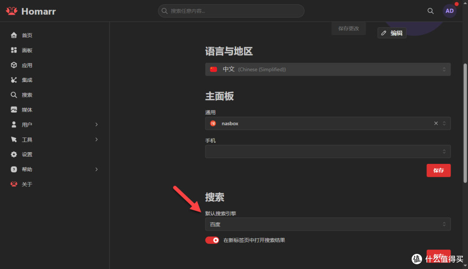Open the AD user avatar
The height and width of the screenshot is (269, 468).
[x=449, y=11]
